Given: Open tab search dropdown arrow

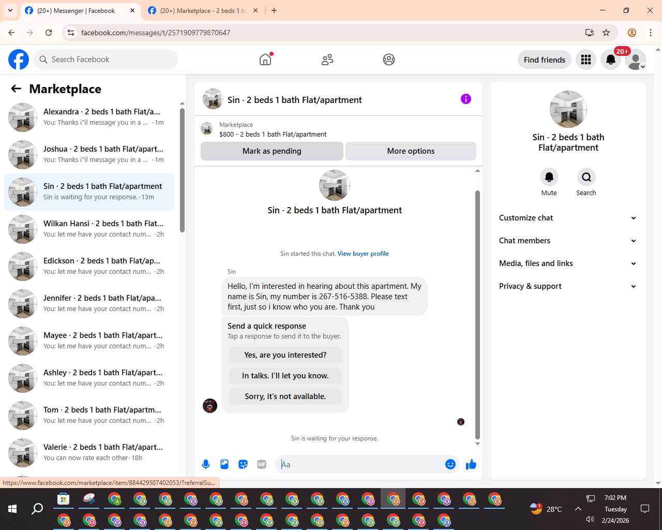Looking at the screenshot, I should pos(10,10).
